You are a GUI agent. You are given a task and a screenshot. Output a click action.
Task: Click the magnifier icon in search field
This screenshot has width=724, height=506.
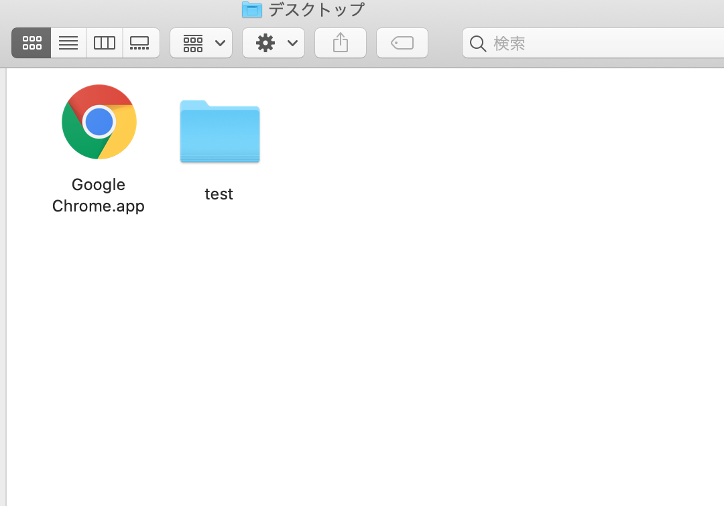tap(478, 44)
